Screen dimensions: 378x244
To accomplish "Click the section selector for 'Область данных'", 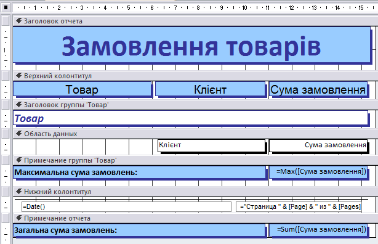I will point(6,134).
